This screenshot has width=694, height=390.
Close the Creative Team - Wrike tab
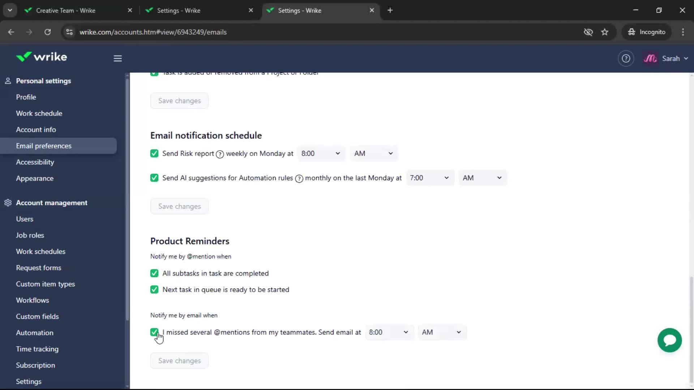click(130, 10)
